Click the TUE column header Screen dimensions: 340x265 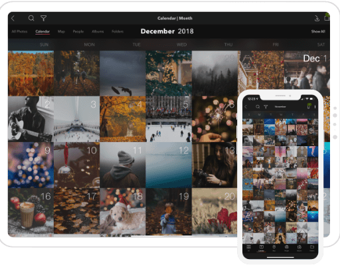click(x=137, y=44)
